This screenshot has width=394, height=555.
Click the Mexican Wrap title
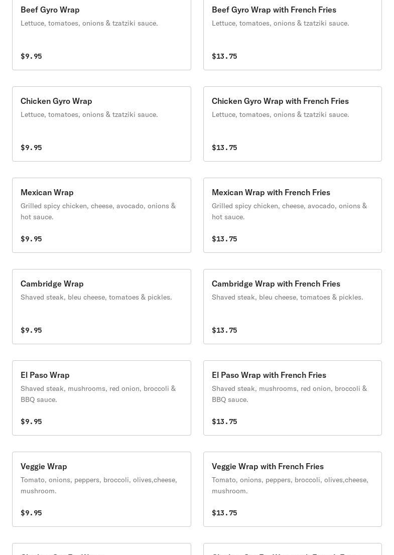pyautogui.click(x=47, y=193)
